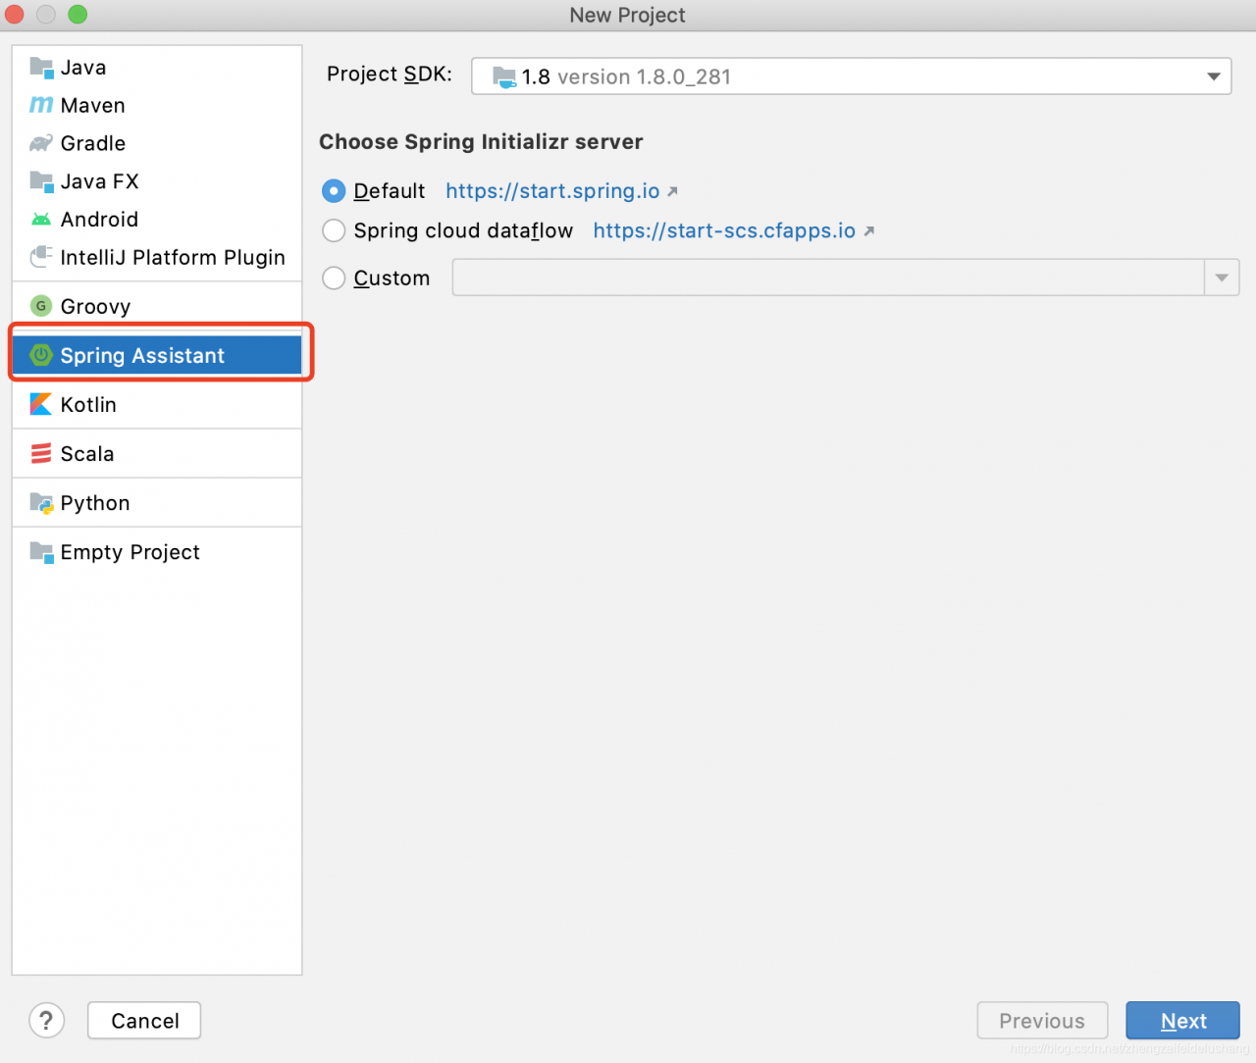Screen dimensions: 1256x1063
Task: Click the SDK folder icon in combo box
Action: [504, 76]
